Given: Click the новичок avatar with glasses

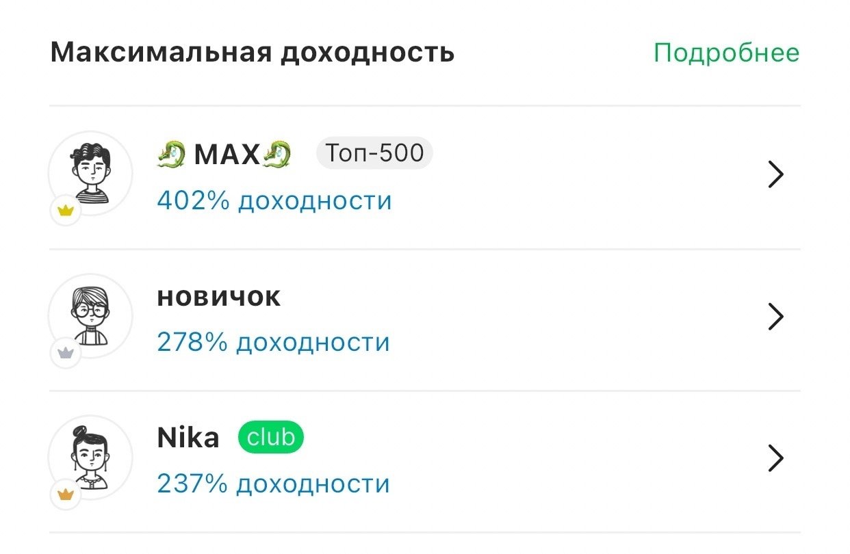Looking at the screenshot, I should (91, 315).
